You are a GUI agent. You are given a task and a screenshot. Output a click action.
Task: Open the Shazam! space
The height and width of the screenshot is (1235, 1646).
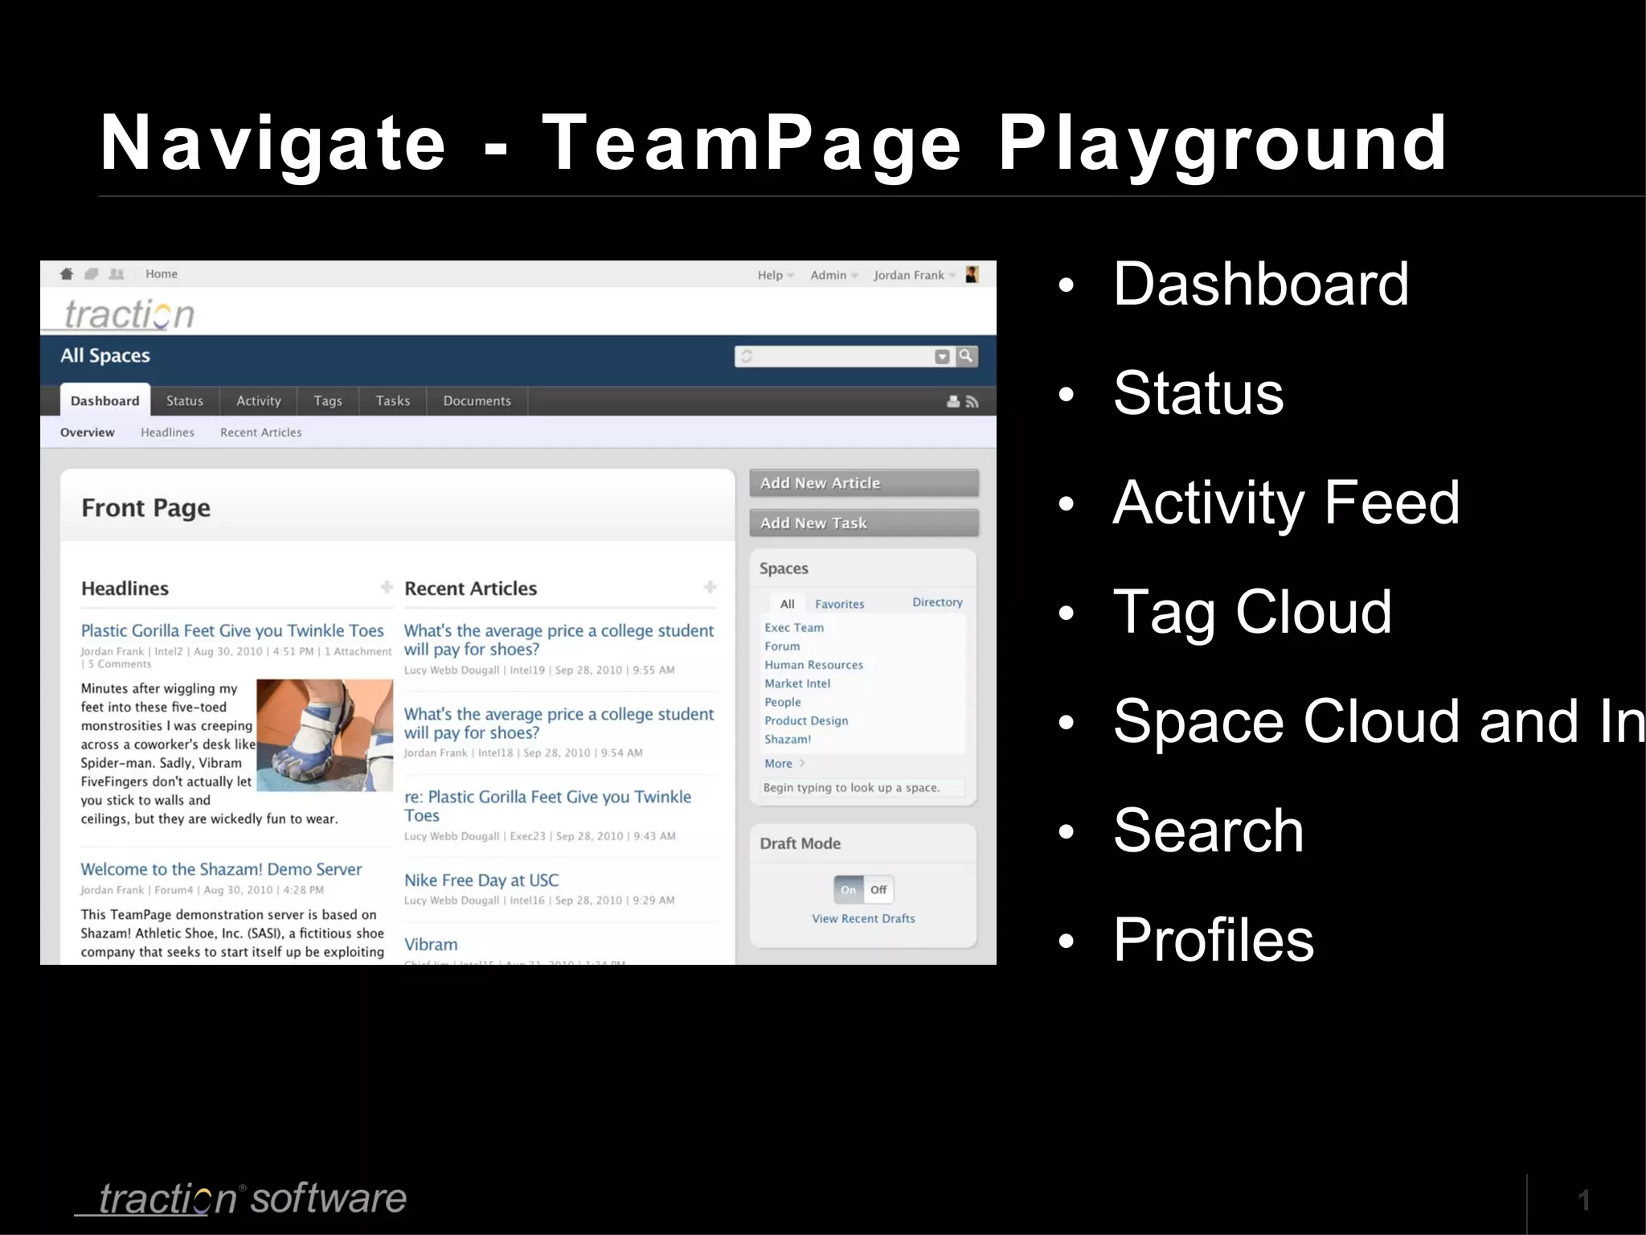point(788,739)
